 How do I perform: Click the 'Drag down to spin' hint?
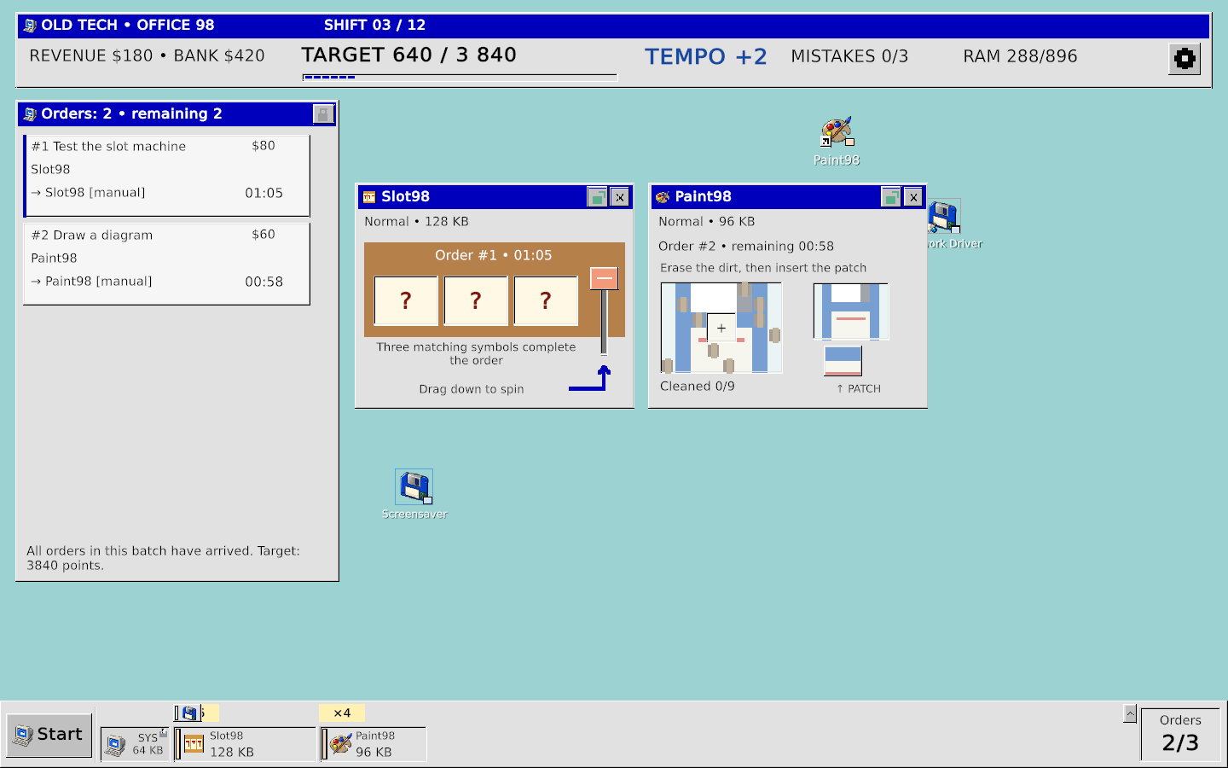tap(472, 389)
